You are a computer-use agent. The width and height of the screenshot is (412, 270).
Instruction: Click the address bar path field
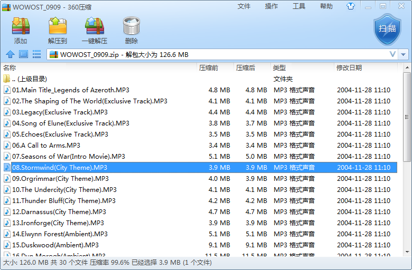point(222,54)
